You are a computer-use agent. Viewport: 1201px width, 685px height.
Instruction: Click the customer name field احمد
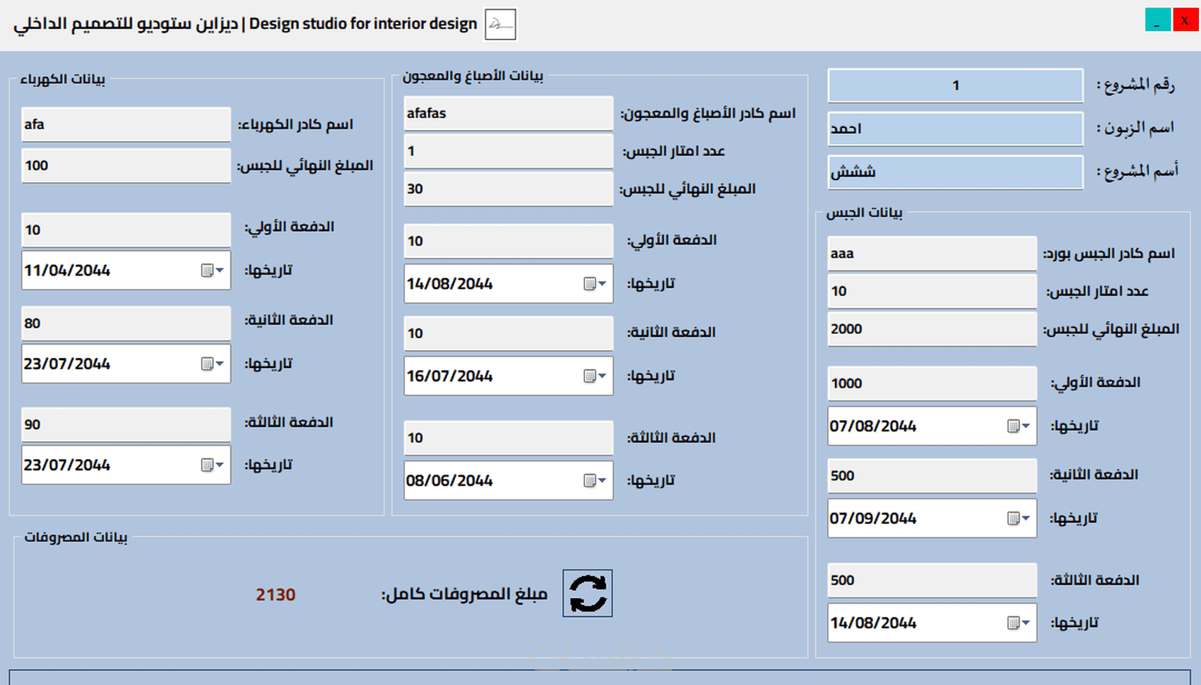955,129
